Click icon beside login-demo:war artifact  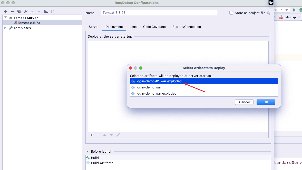point(133,87)
